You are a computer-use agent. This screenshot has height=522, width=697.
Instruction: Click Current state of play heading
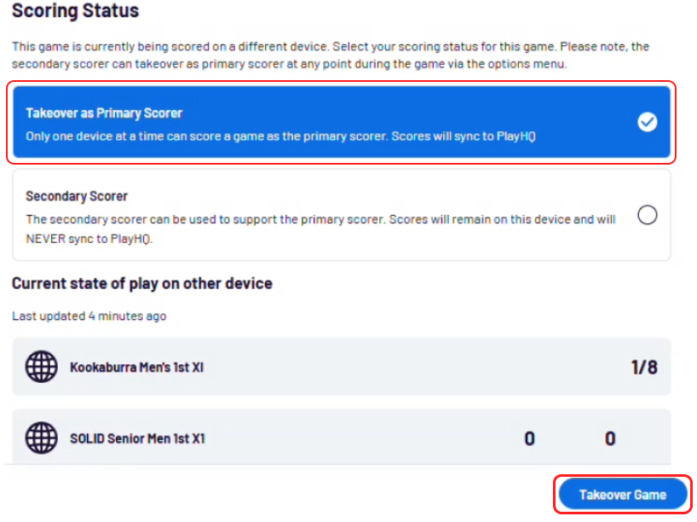point(141,283)
